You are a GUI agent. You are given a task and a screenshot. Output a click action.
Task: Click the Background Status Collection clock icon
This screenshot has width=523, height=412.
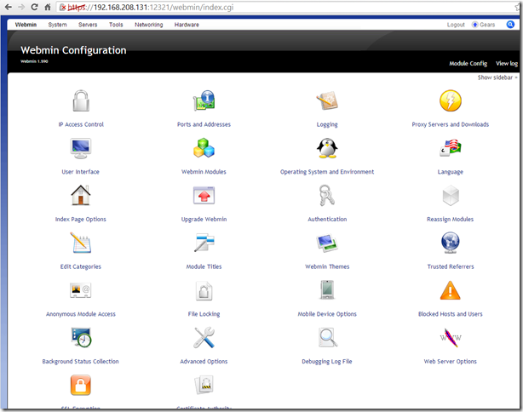pos(81,338)
